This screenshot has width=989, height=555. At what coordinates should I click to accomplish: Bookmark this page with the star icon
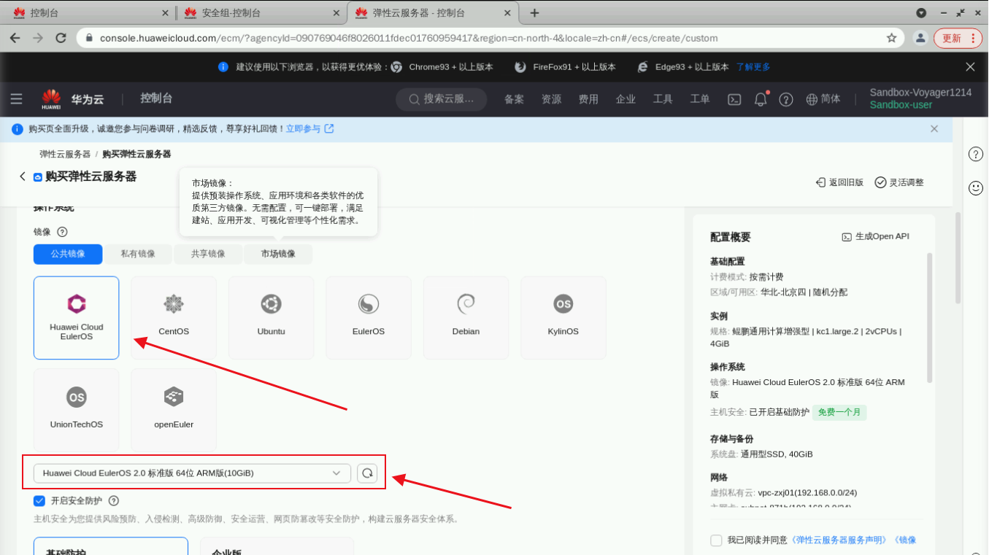(x=891, y=38)
